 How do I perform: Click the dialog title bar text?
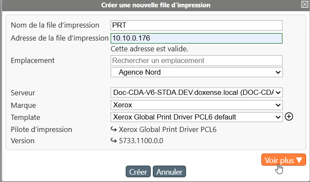[155, 5]
